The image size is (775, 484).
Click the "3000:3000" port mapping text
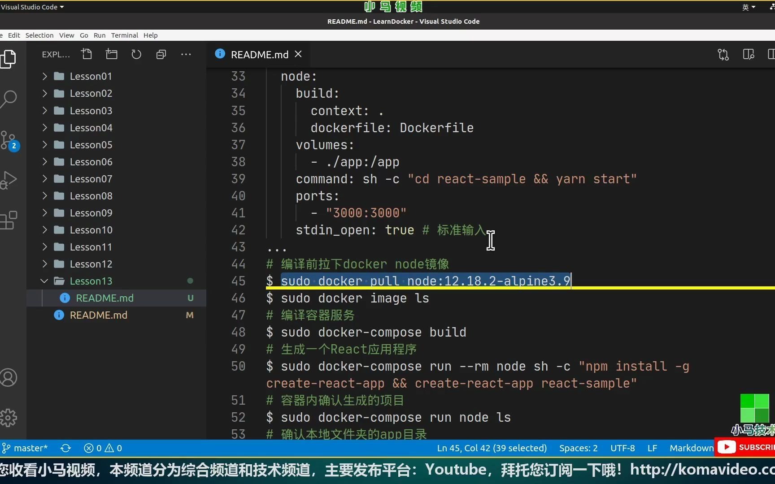[x=366, y=213]
